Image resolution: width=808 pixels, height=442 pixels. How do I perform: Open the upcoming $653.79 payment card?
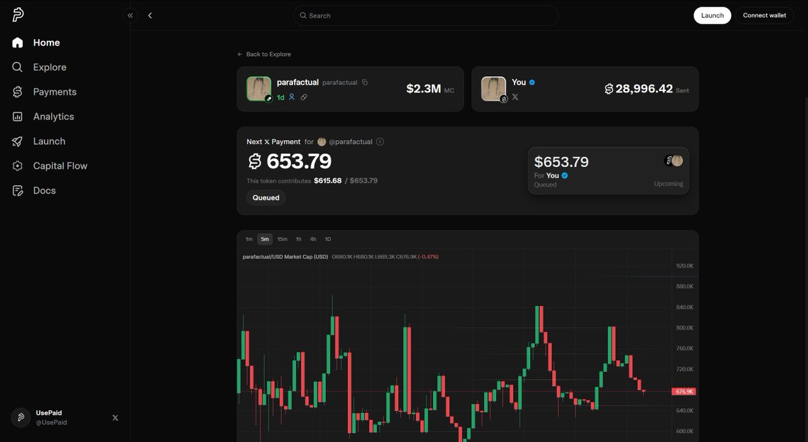tap(609, 170)
